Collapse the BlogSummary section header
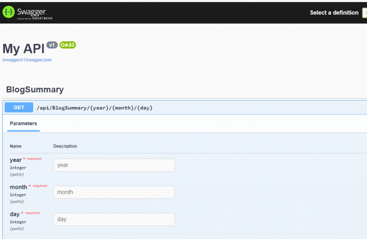367x239 pixels. (x=35, y=90)
